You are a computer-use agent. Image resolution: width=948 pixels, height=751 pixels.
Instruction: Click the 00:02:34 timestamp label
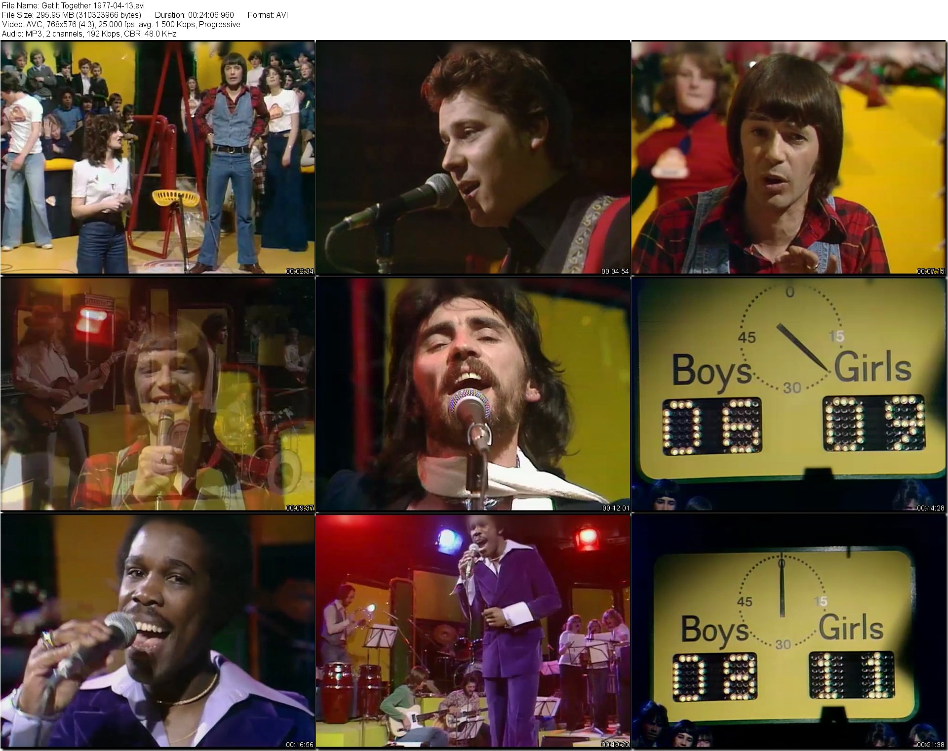tap(299, 271)
